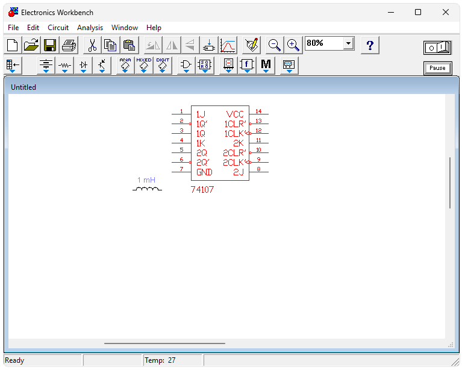Zoom out with magnifier minus icon
The height and width of the screenshot is (370, 462).
click(x=274, y=45)
